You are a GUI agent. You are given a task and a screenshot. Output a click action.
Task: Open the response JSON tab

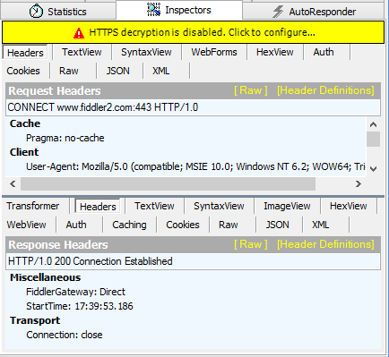[278, 225]
